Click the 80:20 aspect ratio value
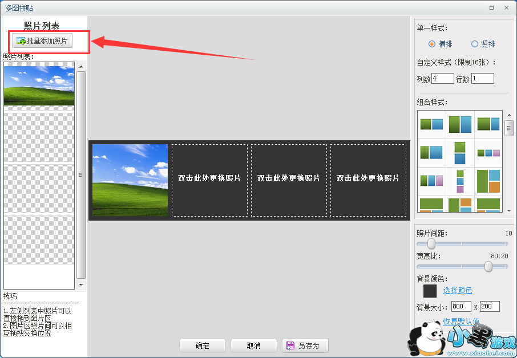 [x=499, y=256]
